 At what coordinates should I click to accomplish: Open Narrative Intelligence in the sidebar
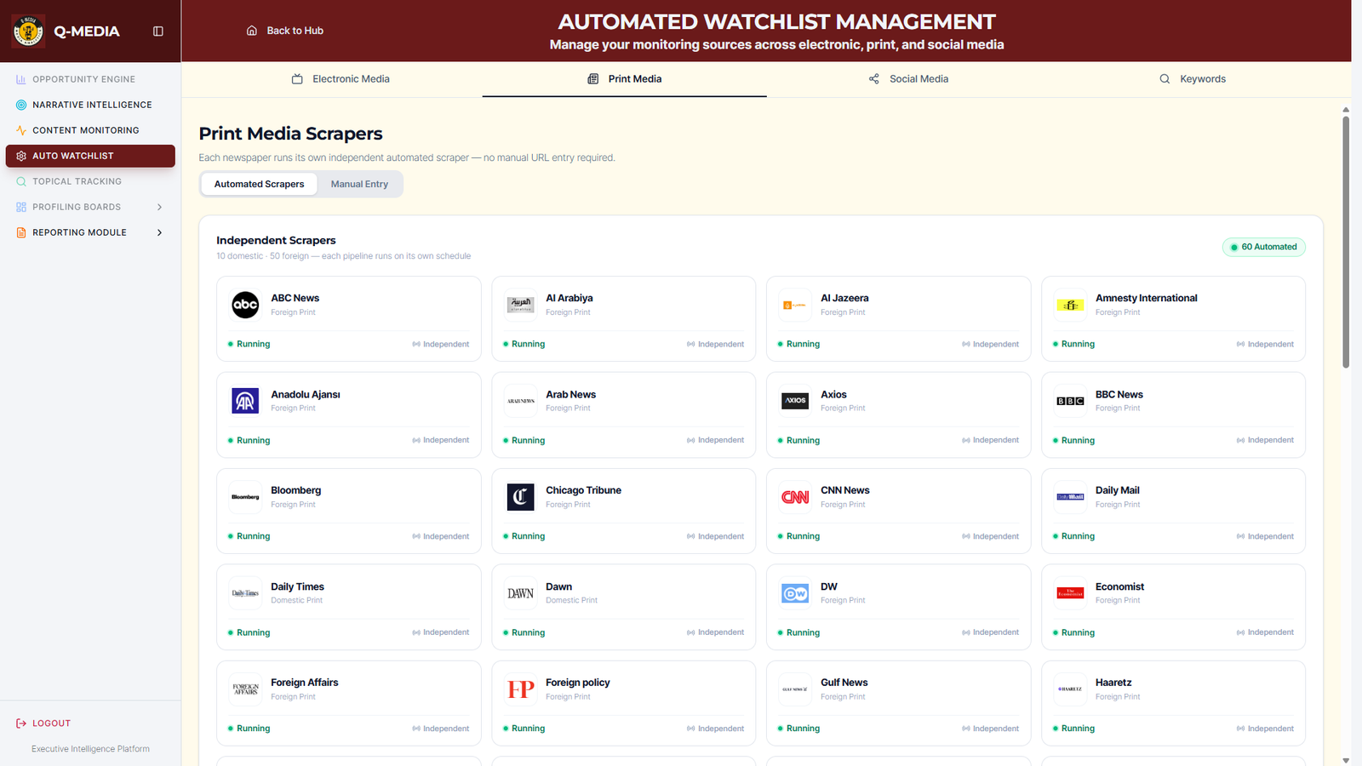click(x=90, y=105)
